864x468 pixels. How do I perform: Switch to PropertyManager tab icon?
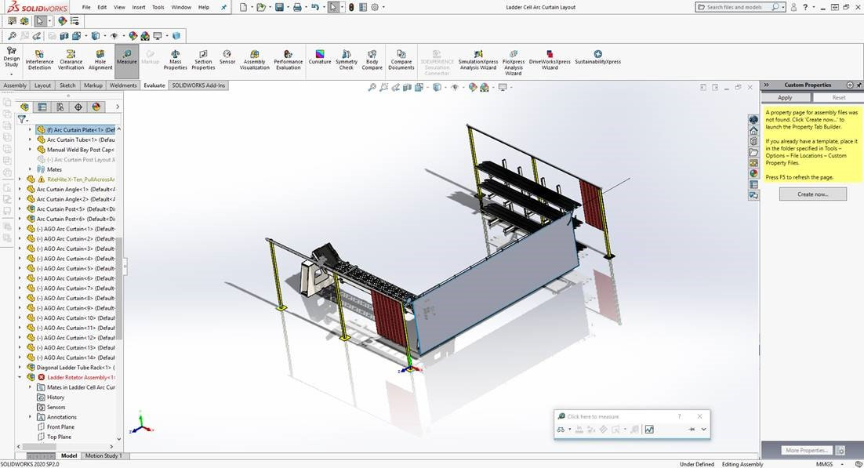(42, 107)
